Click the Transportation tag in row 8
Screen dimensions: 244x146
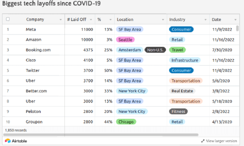tap(186, 101)
